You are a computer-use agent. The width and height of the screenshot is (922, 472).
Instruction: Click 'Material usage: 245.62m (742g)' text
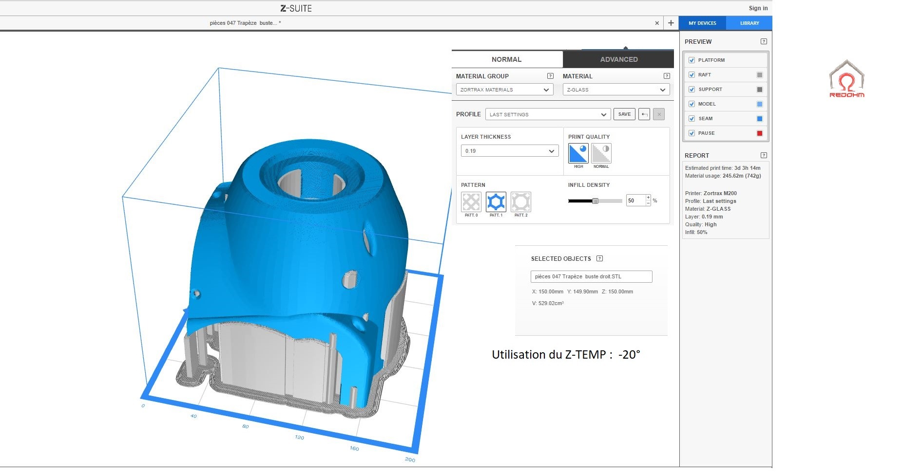(723, 176)
